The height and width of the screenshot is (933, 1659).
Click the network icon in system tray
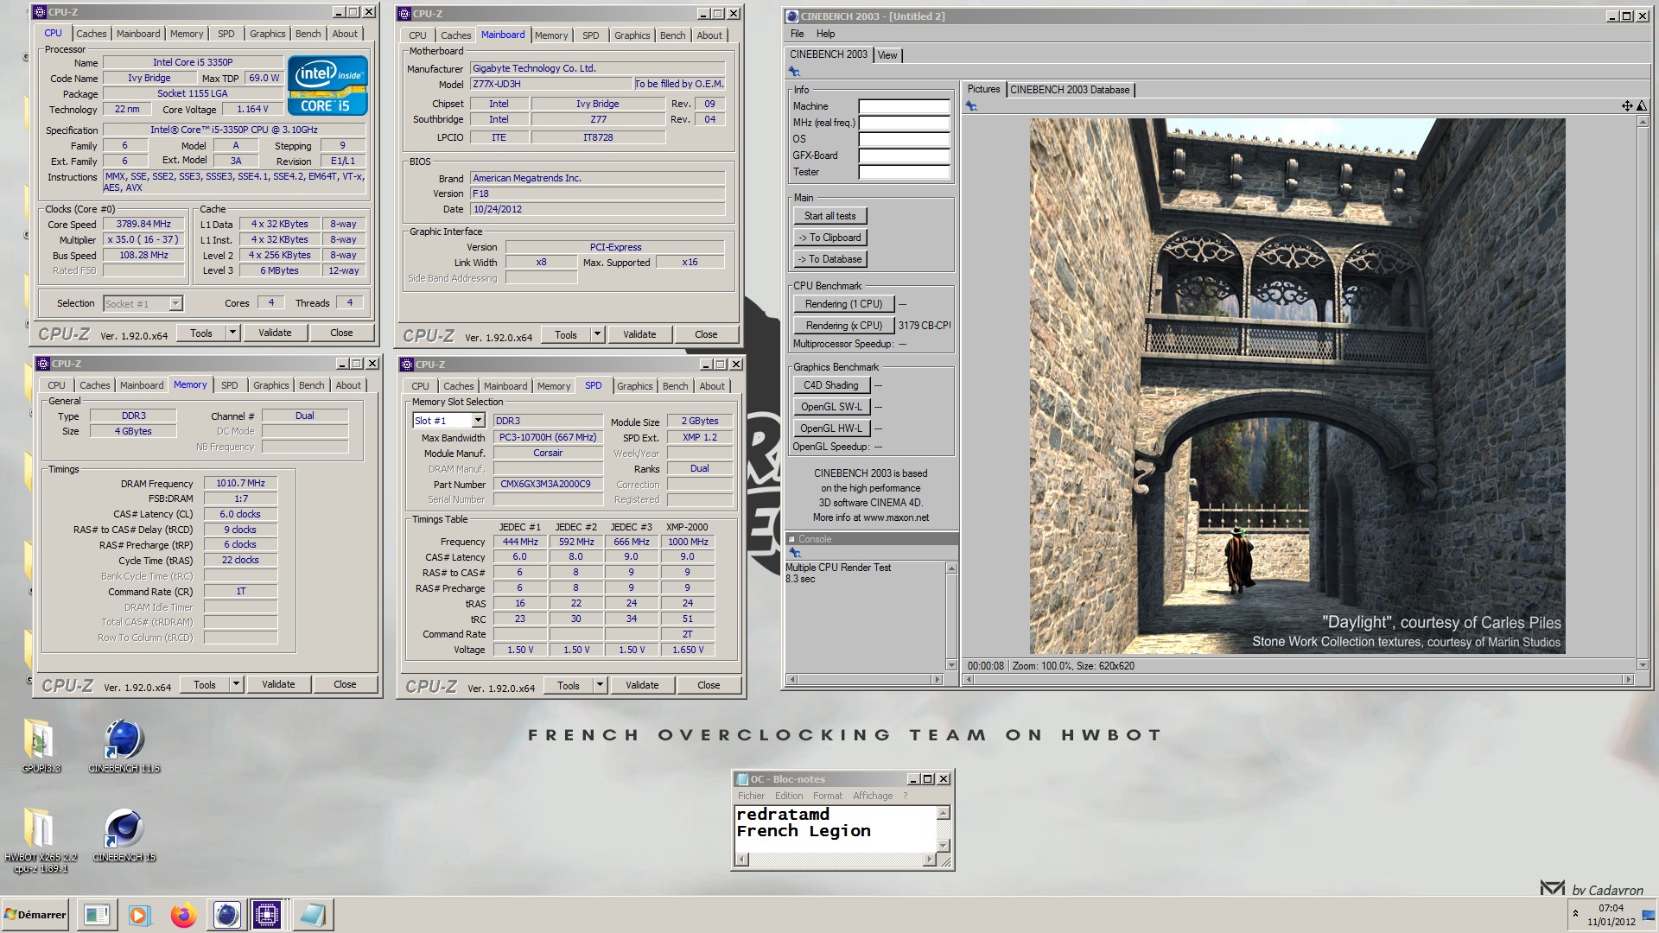point(1649,917)
